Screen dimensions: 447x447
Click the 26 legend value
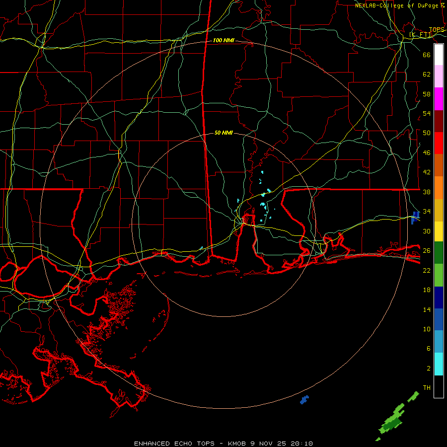coord(427,251)
